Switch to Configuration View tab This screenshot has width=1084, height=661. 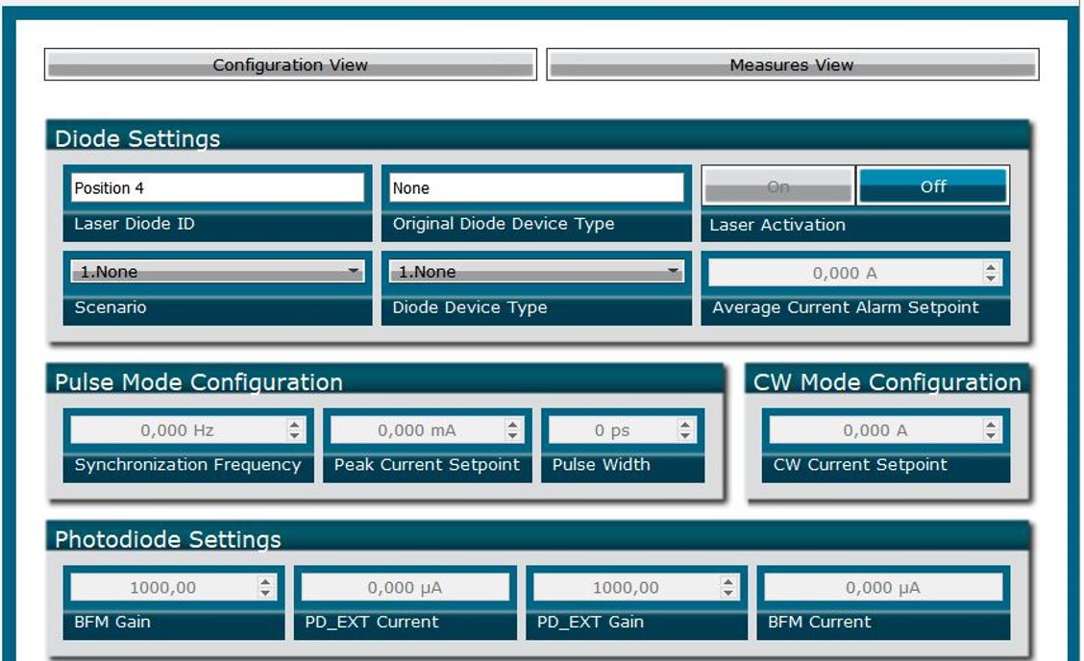290,65
